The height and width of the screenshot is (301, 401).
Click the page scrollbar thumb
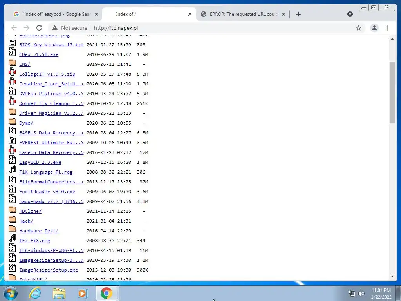click(x=392, y=92)
